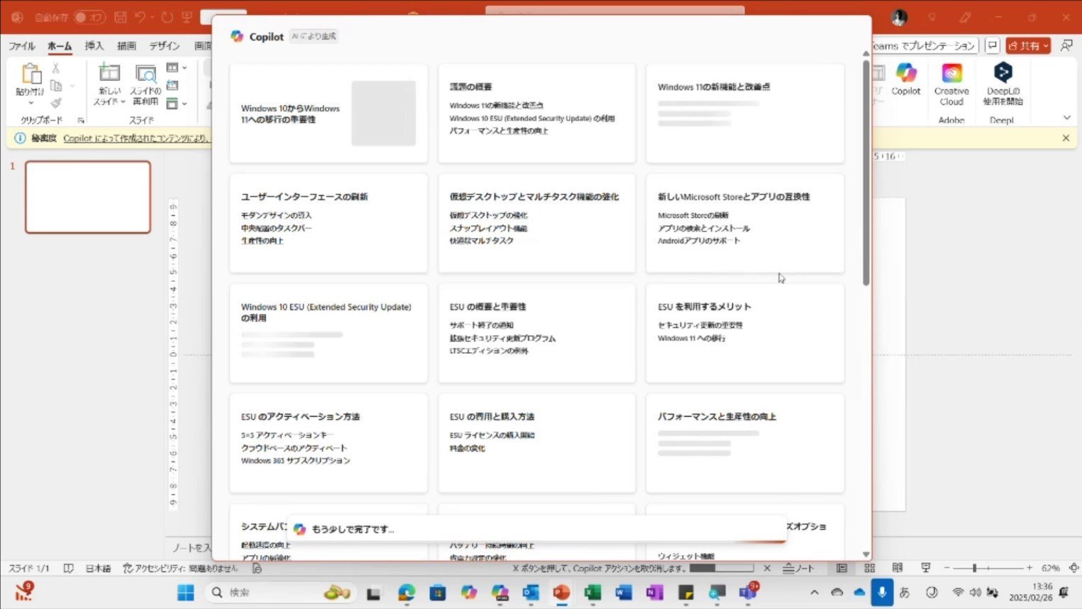Click the 貼り付け paste icon

click(31, 73)
